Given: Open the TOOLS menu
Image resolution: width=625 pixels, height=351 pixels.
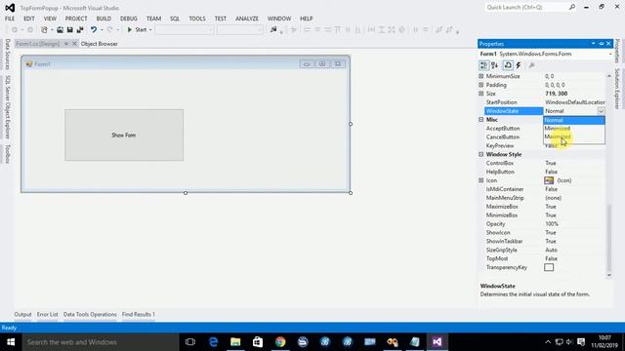Looking at the screenshot, I should (197, 19).
